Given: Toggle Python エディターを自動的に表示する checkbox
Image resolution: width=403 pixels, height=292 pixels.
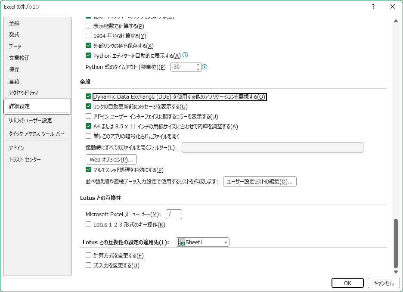Looking at the screenshot, I should point(88,55).
